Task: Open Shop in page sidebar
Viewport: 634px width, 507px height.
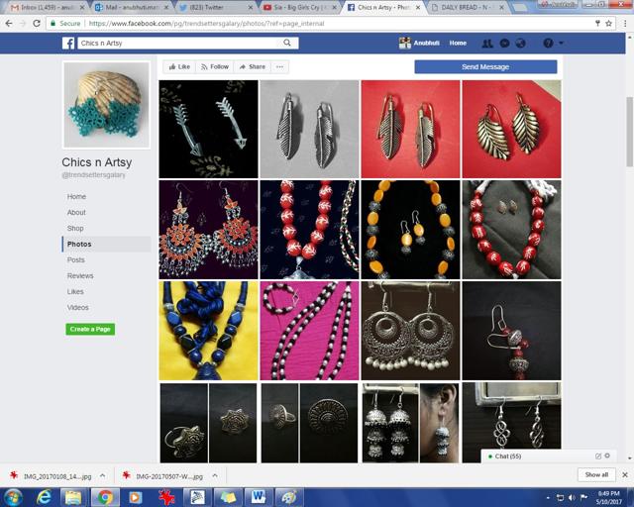Action: (75, 228)
